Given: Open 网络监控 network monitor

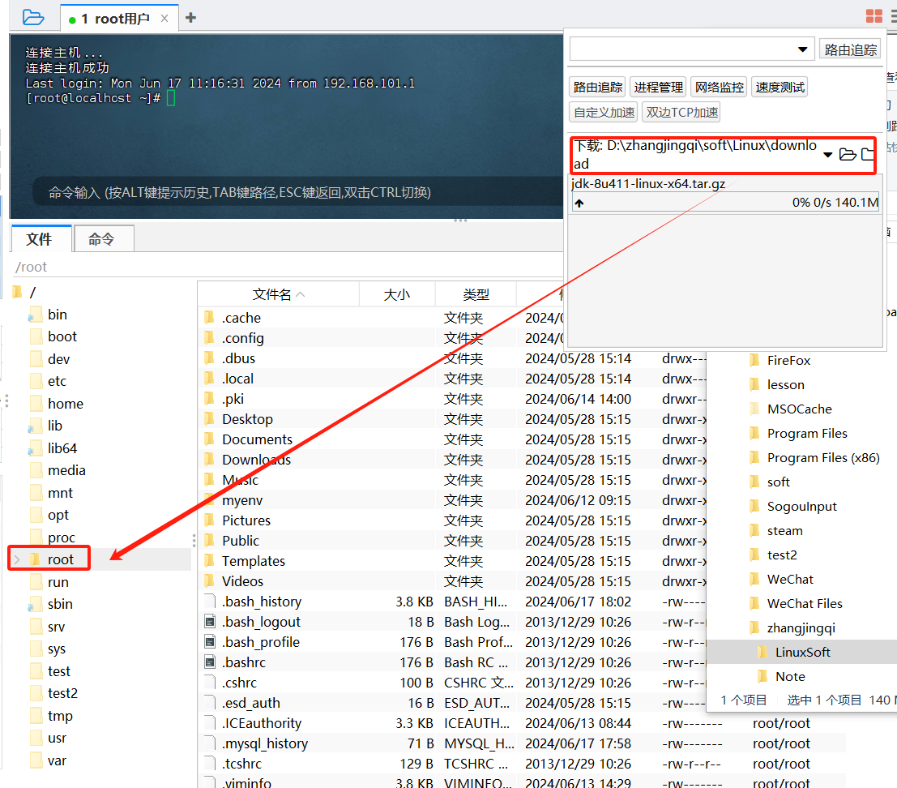Looking at the screenshot, I should click(719, 87).
